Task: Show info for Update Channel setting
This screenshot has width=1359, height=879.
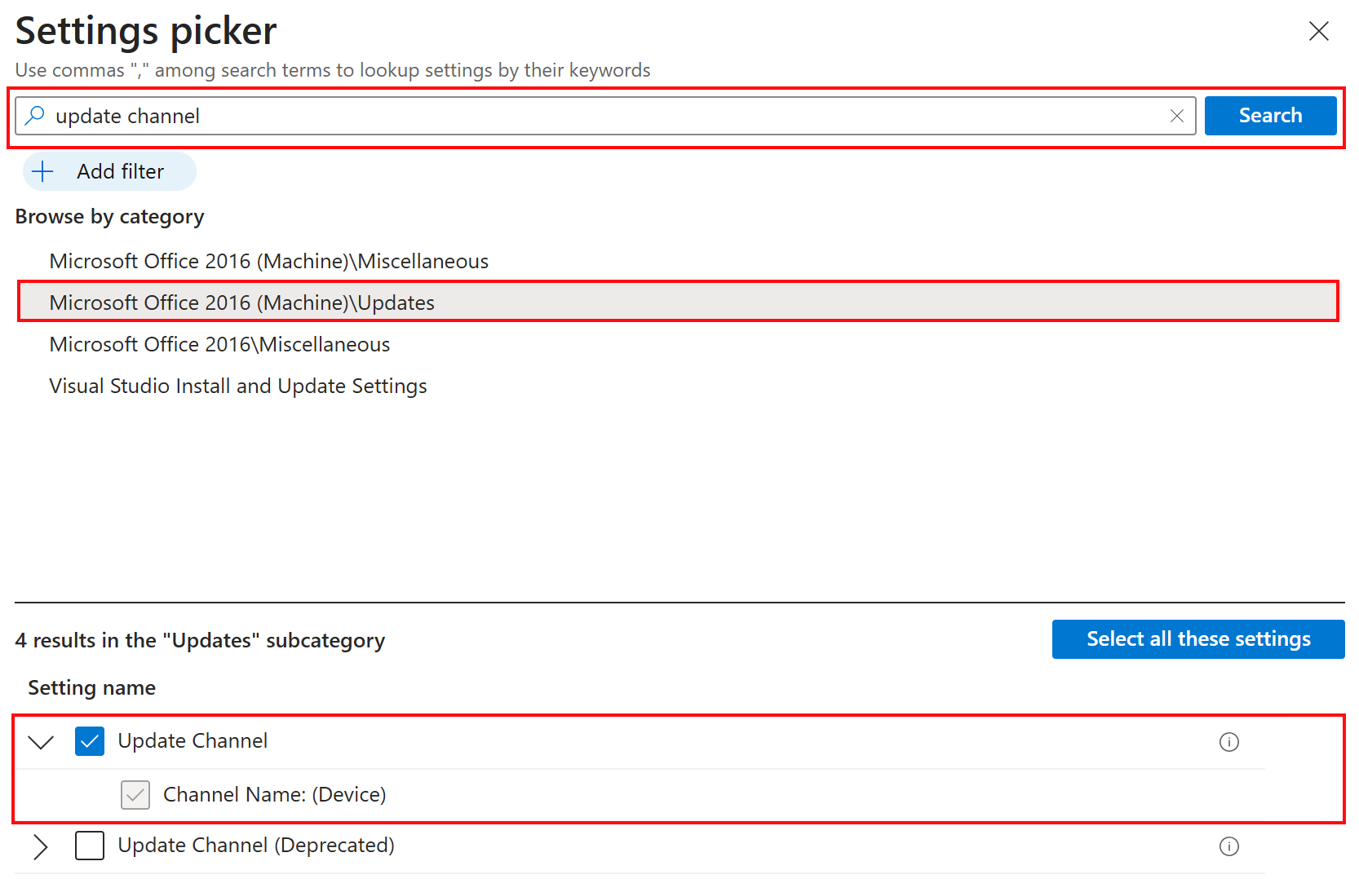Action: (x=1228, y=742)
